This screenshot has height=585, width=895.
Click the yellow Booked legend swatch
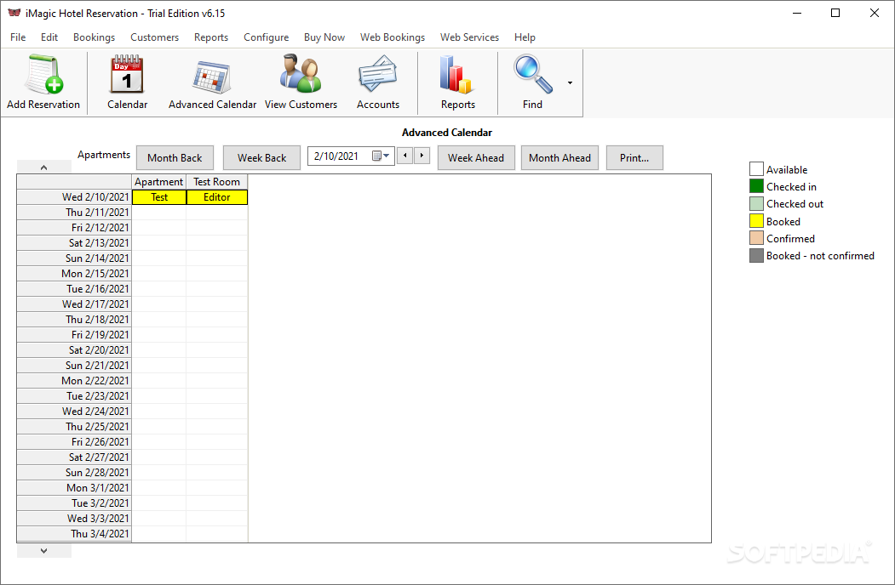click(x=756, y=221)
